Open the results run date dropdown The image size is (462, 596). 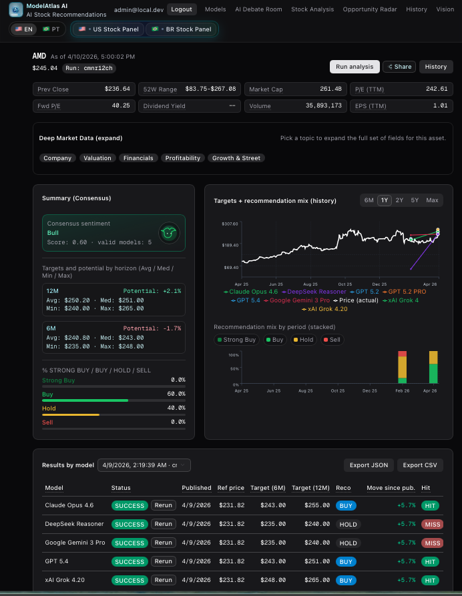144,465
